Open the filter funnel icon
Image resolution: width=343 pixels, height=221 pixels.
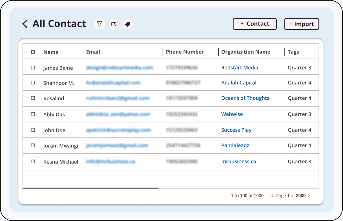pos(99,24)
